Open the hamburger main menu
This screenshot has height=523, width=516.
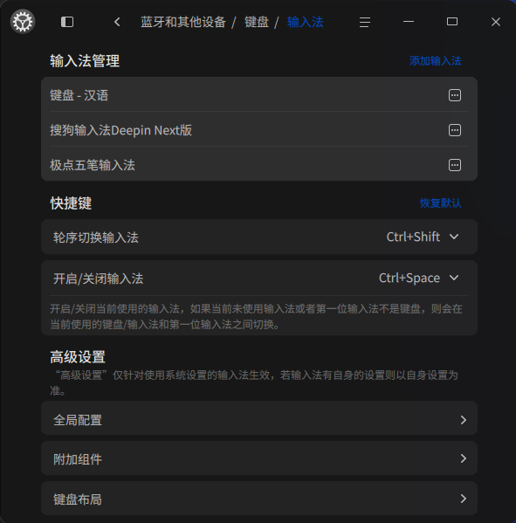click(365, 22)
